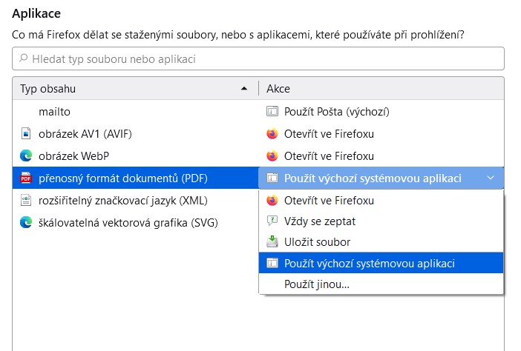Choose Vždy se zeptat option
The height and width of the screenshot is (351, 521).
tap(381, 221)
